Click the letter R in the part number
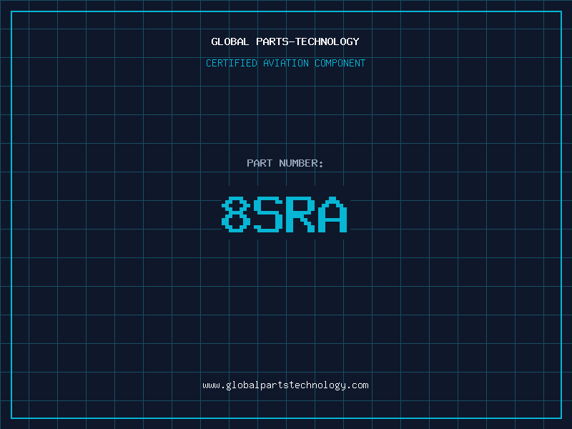The height and width of the screenshot is (429, 572). pyautogui.click(x=300, y=215)
